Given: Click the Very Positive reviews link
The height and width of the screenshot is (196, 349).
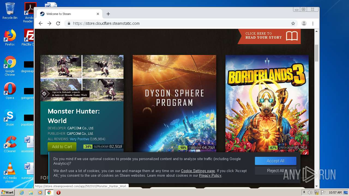Looking at the screenshot, I should (79, 139).
